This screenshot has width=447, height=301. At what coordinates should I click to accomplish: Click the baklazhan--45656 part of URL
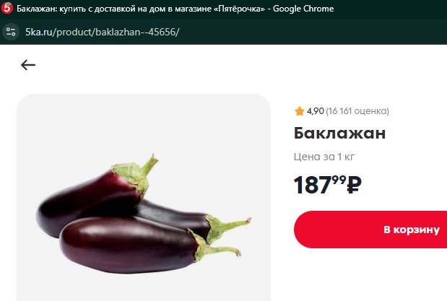[136, 32]
